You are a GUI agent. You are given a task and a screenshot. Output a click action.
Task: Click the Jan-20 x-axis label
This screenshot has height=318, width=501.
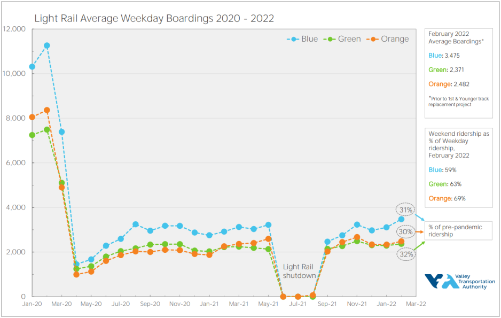click(x=32, y=304)
